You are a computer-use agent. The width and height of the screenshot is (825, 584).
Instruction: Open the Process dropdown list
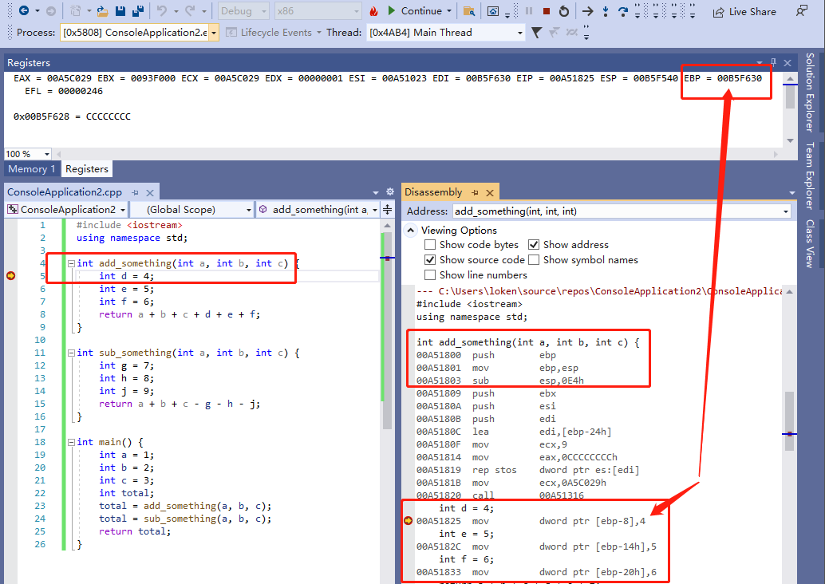click(213, 33)
